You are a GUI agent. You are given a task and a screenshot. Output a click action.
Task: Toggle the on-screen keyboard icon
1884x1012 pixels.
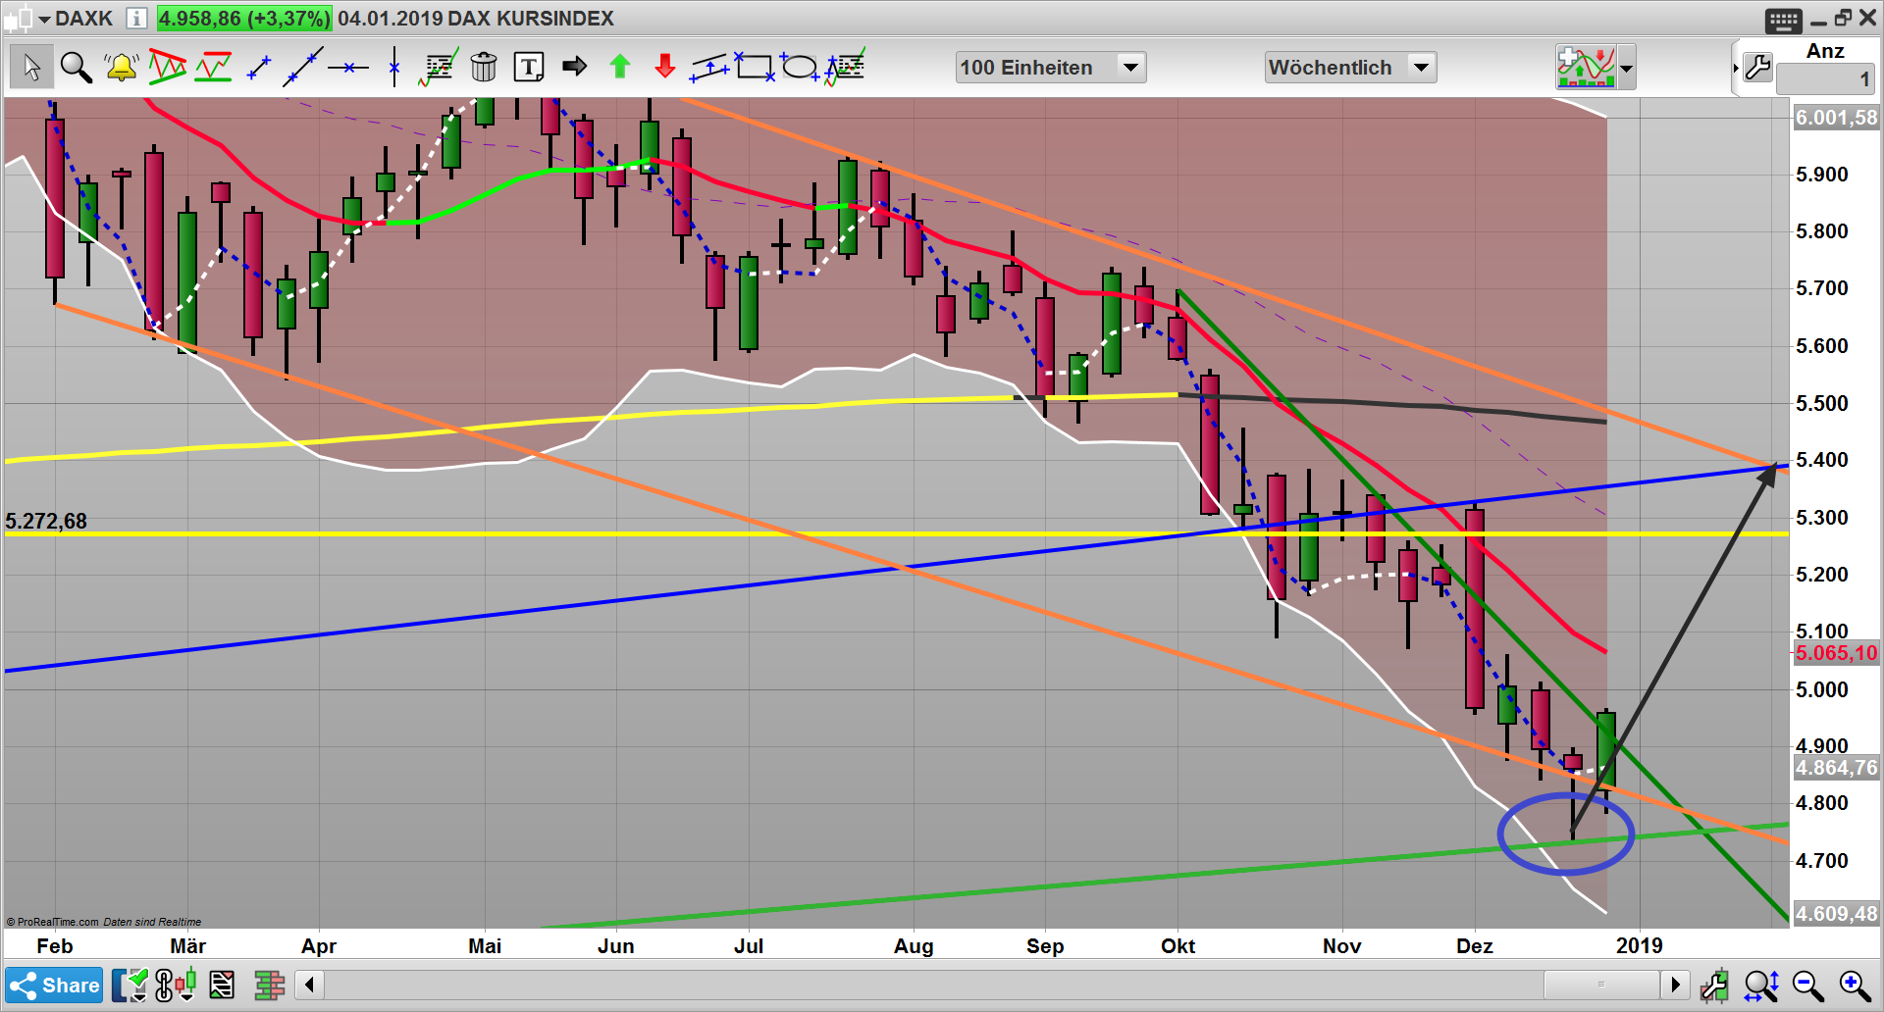pos(1783,20)
